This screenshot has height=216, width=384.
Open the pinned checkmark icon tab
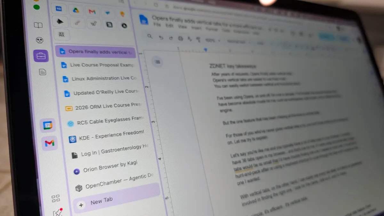pos(93,24)
